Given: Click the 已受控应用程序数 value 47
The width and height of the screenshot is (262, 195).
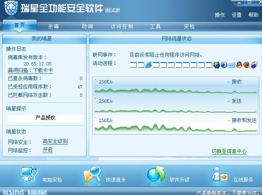Looking at the screenshot, I should 80,87.
